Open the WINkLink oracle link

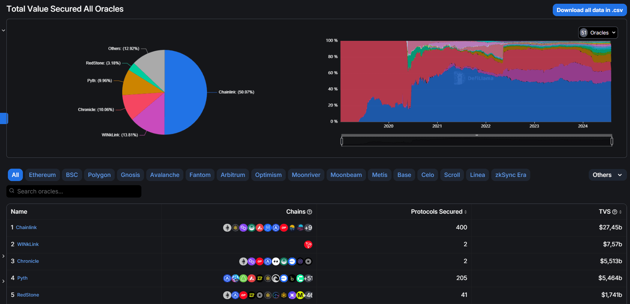[28, 244]
